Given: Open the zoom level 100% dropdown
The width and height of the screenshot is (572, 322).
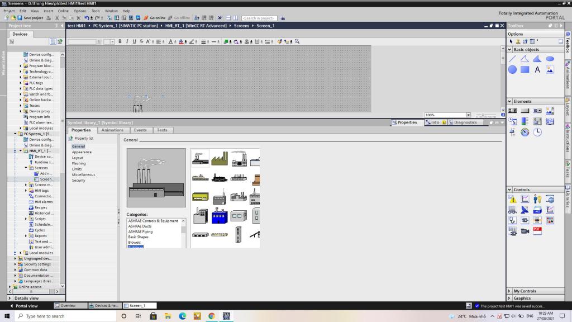Looking at the screenshot, I should (469, 115).
